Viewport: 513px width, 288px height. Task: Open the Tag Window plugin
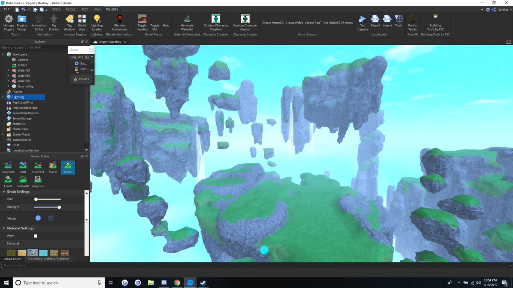click(69, 23)
